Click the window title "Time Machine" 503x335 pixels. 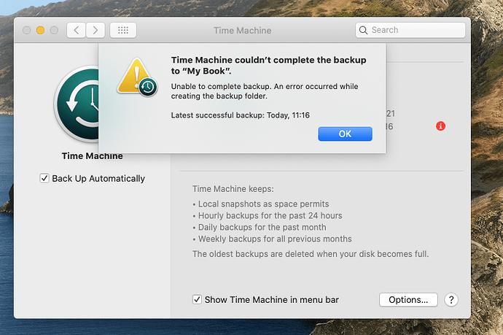(243, 31)
